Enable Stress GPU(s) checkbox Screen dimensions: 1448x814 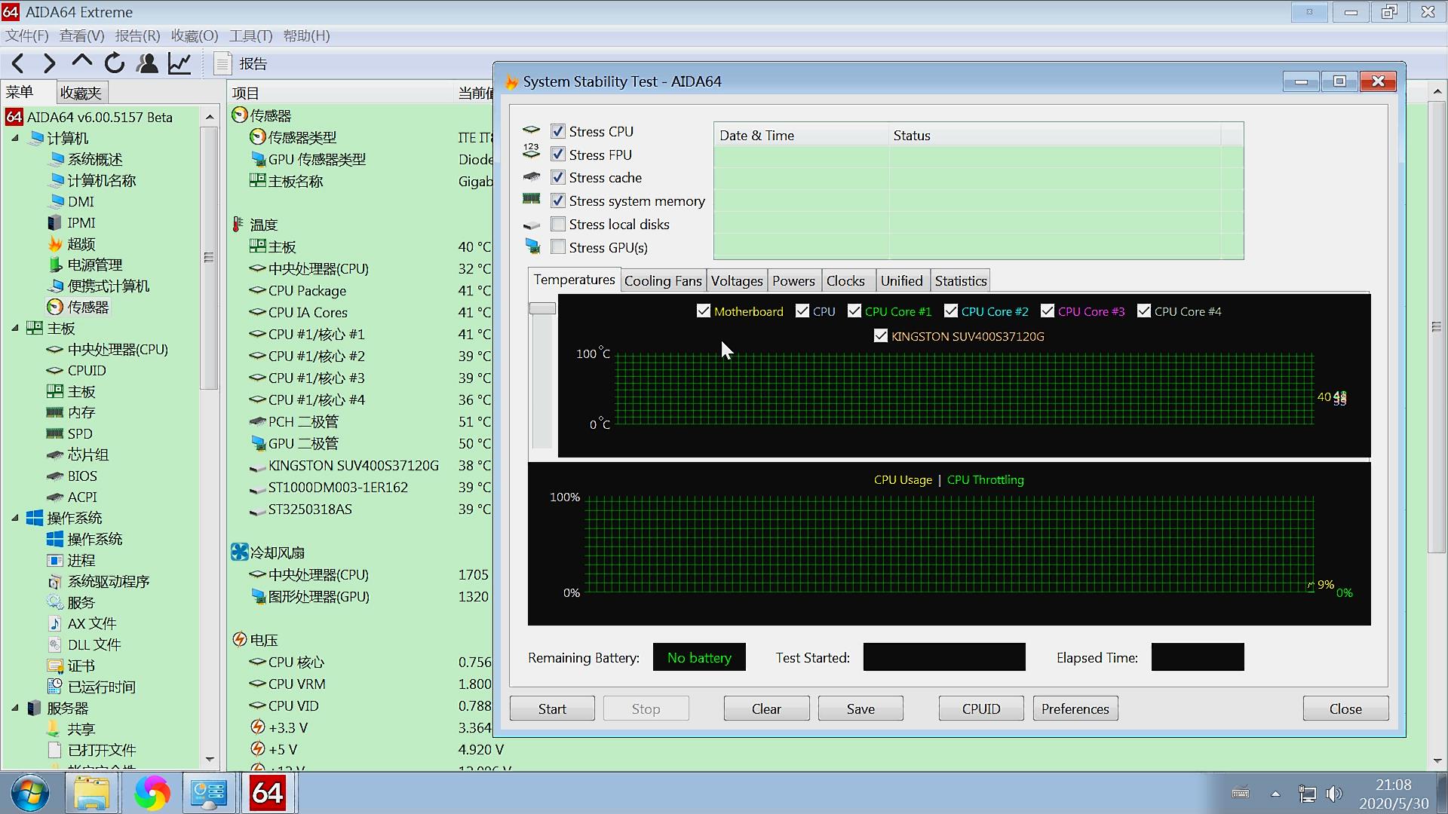click(x=558, y=247)
